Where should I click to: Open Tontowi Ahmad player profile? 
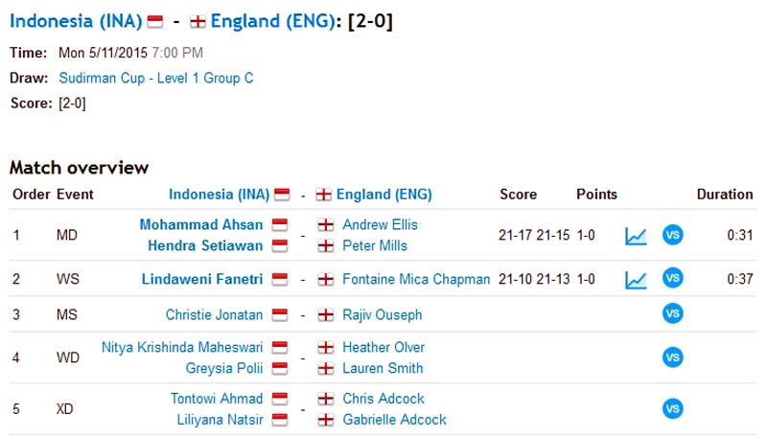click(217, 399)
